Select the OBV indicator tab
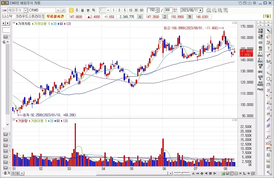 point(260,72)
